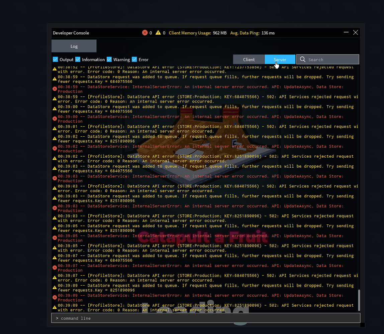Click warning icon of 00:38:59 queue message
This screenshot has height=334, width=384.
pyautogui.click(x=55, y=79)
